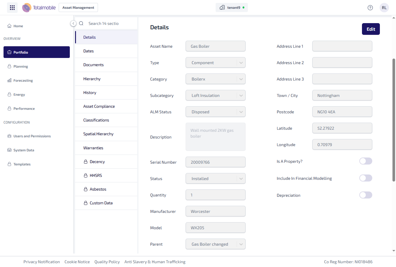Image resolution: width=396 pixels, height=267 pixels.
Task: Expand the Type dropdown
Action: (241, 63)
